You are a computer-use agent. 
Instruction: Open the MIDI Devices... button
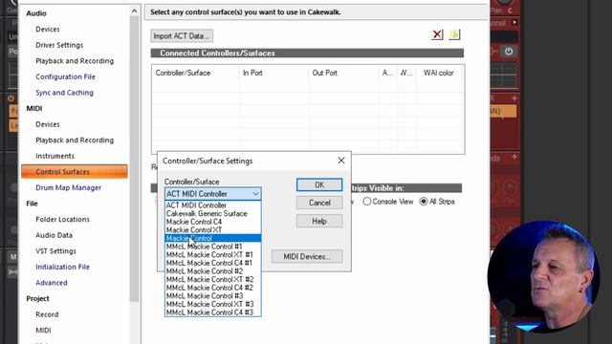tap(307, 257)
